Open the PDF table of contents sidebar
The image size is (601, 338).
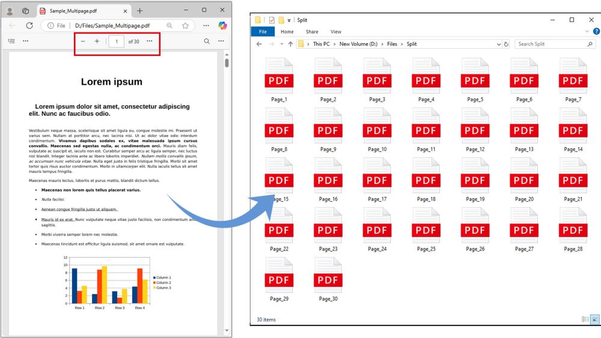[x=11, y=41]
